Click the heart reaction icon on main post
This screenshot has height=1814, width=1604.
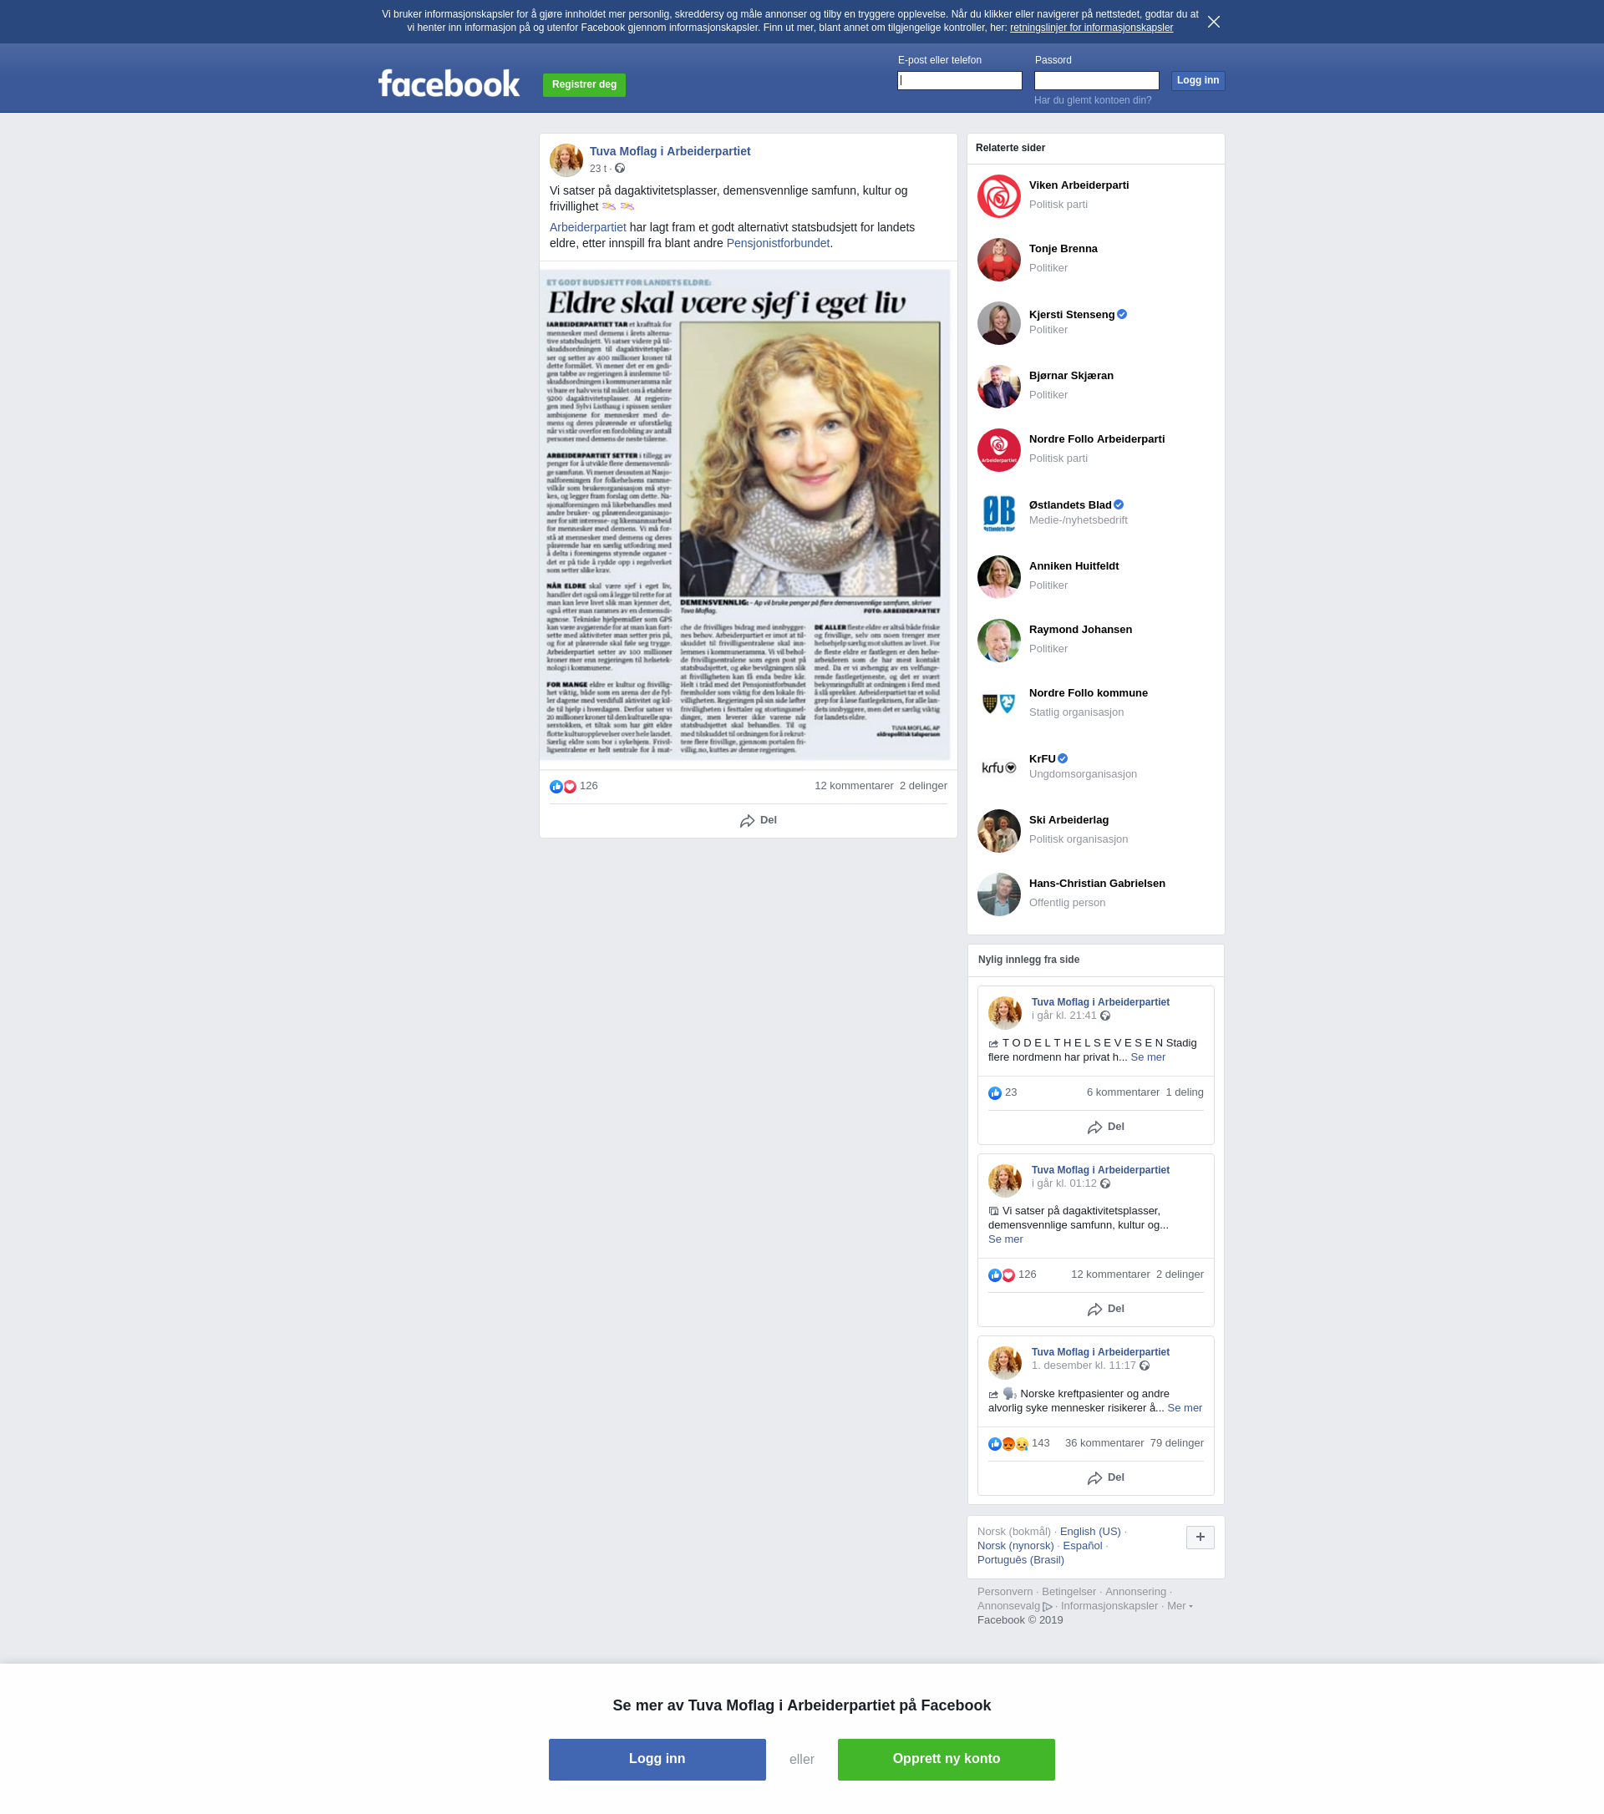[570, 786]
